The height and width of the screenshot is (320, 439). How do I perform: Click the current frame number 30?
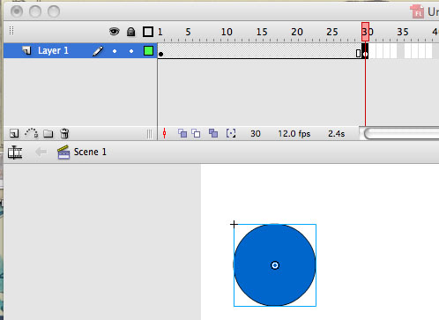256,134
